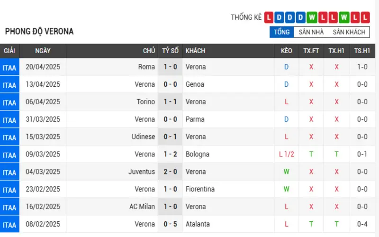
Task: Click the TX.FT column header
Action: click(x=311, y=51)
